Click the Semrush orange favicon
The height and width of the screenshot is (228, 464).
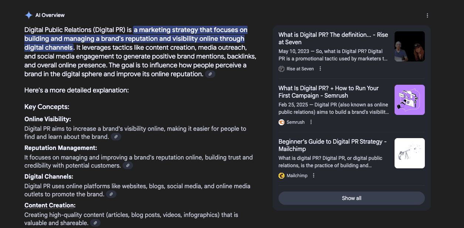coord(282,122)
